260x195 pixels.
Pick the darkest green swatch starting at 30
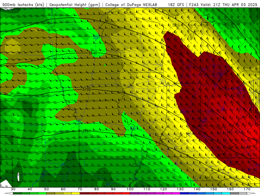coord(17,193)
